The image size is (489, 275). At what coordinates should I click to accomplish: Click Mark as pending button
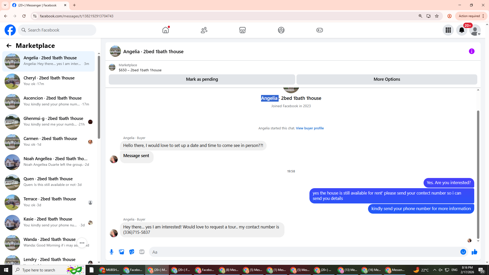click(202, 79)
